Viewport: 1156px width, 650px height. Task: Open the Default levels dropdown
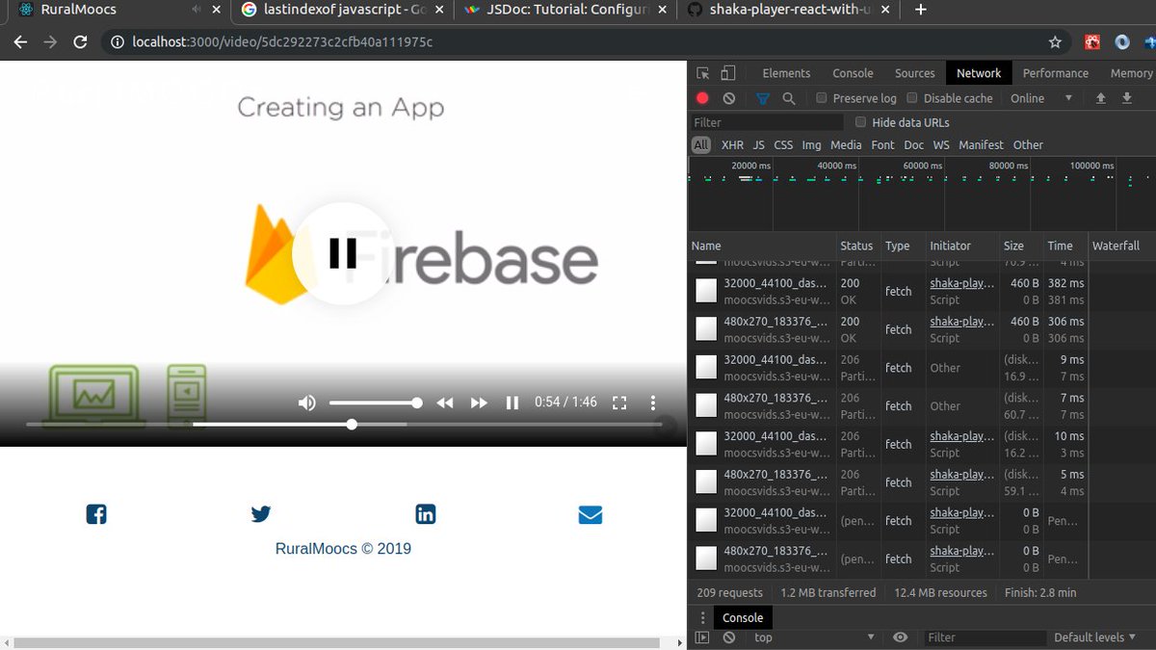pyautogui.click(x=1096, y=637)
